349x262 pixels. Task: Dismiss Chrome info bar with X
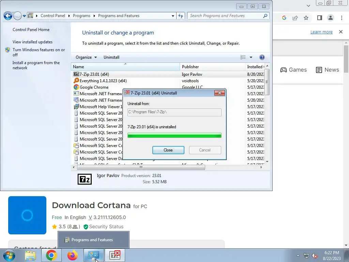click(x=341, y=32)
